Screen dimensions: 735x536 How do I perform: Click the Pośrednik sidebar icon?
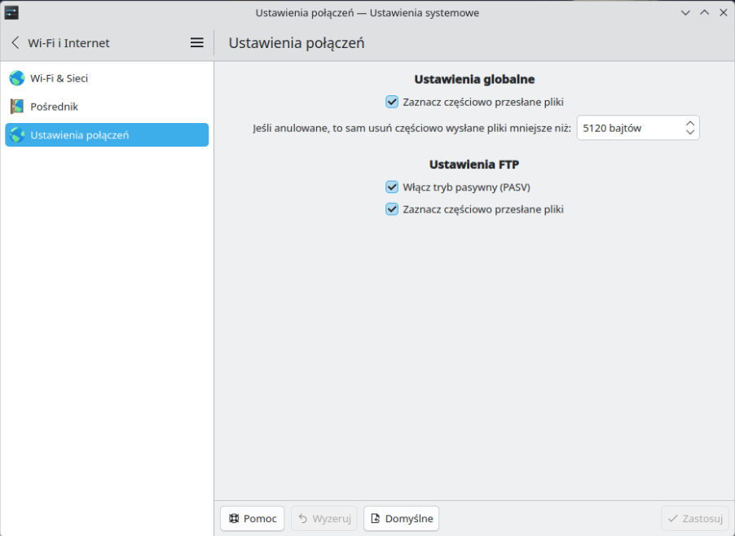tap(17, 107)
